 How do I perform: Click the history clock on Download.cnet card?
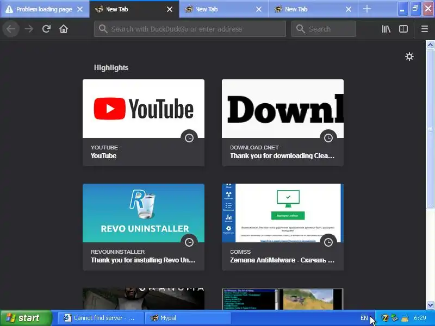coord(328,138)
